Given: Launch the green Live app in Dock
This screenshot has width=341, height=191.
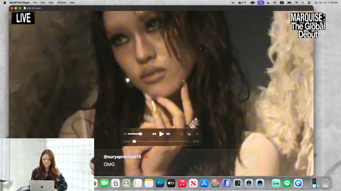Looking at the screenshot, I should (x=276, y=183).
